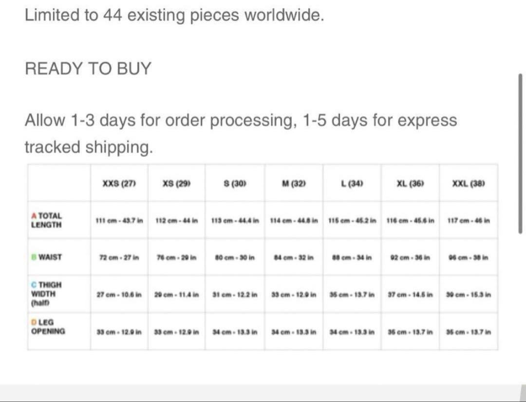Click the 72 cm - 27 in waist cell

(119, 257)
